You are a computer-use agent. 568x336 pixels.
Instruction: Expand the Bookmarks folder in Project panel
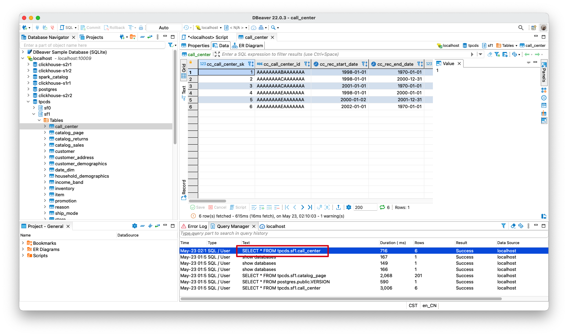click(x=23, y=243)
